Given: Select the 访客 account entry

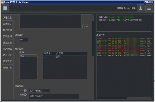Looking at the screenshot, I should click(x=28, y=56).
